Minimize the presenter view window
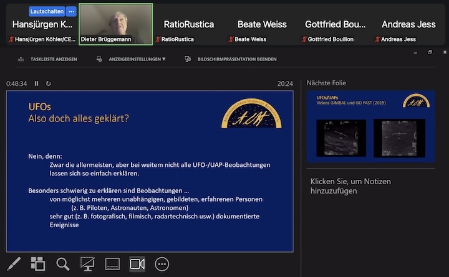449x277 pixels. pos(415,52)
